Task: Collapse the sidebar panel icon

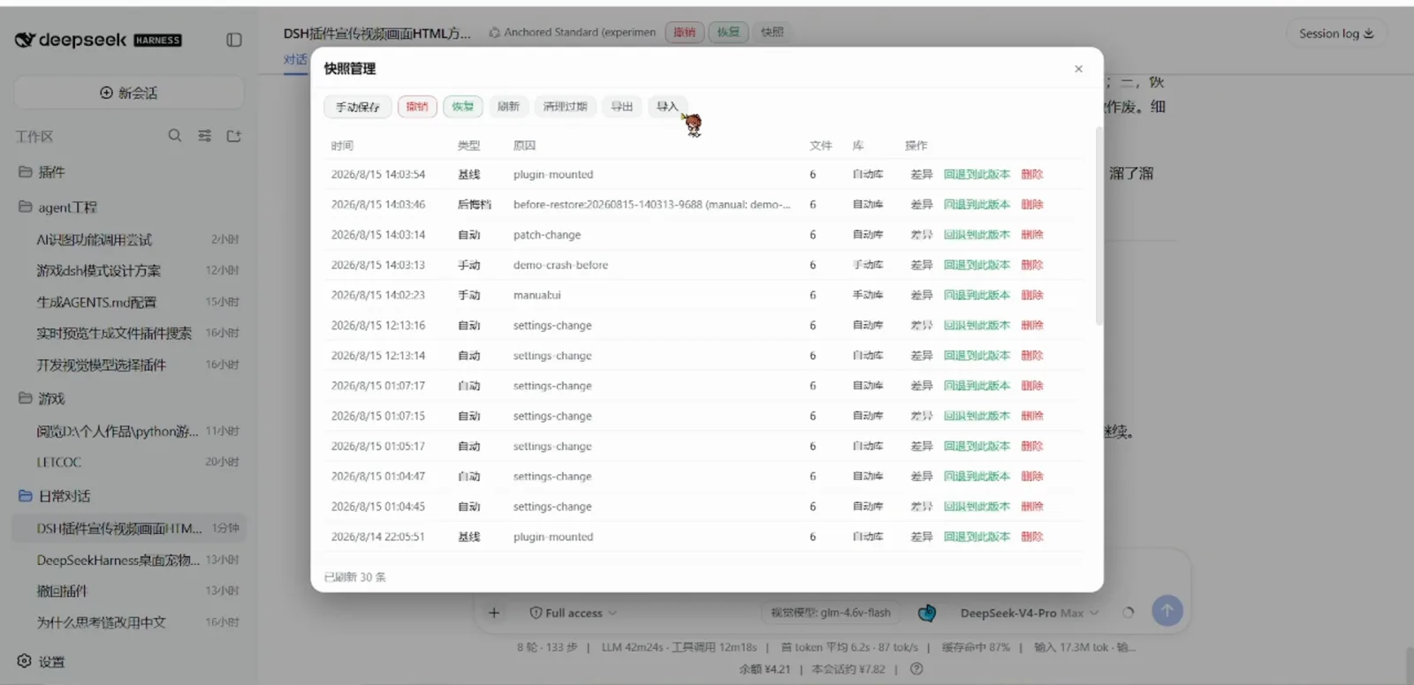Action: [234, 40]
